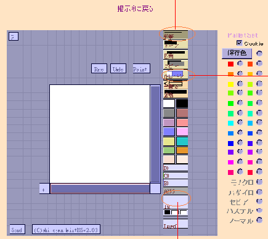Click inside the white drawing canvas
The image size is (268, 239).
pyautogui.click(x=100, y=134)
